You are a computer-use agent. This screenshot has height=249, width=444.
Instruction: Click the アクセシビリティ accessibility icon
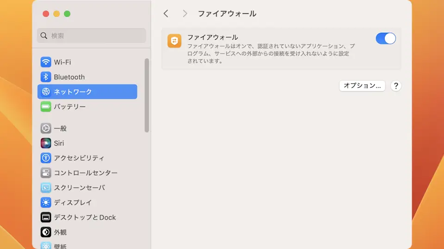pyautogui.click(x=46, y=158)
